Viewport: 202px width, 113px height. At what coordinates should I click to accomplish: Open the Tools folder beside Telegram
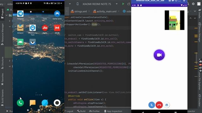coord(33,14)
